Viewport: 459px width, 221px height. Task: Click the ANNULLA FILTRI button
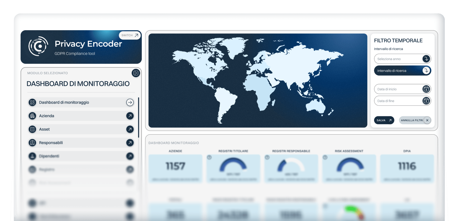pyautogui.click(x=415, y=120)
